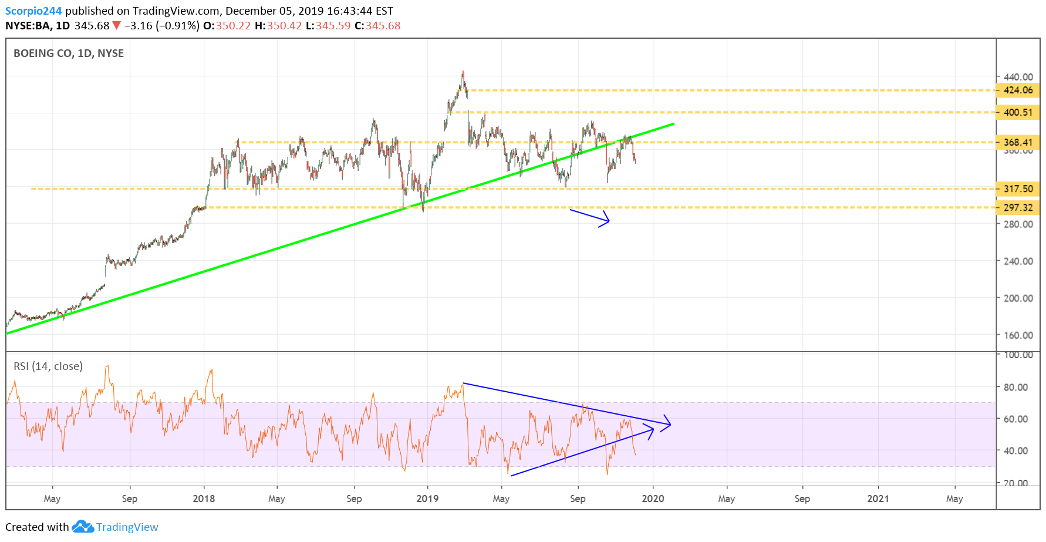
Task: Click the 297.32 price level label
Action: (x=1018, y=207)
